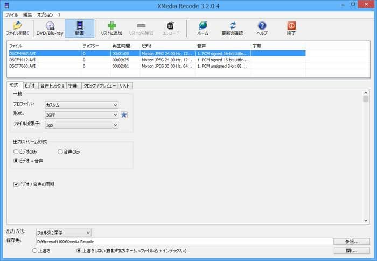Select the DSCF4912.AVI file row

(157, 60)
